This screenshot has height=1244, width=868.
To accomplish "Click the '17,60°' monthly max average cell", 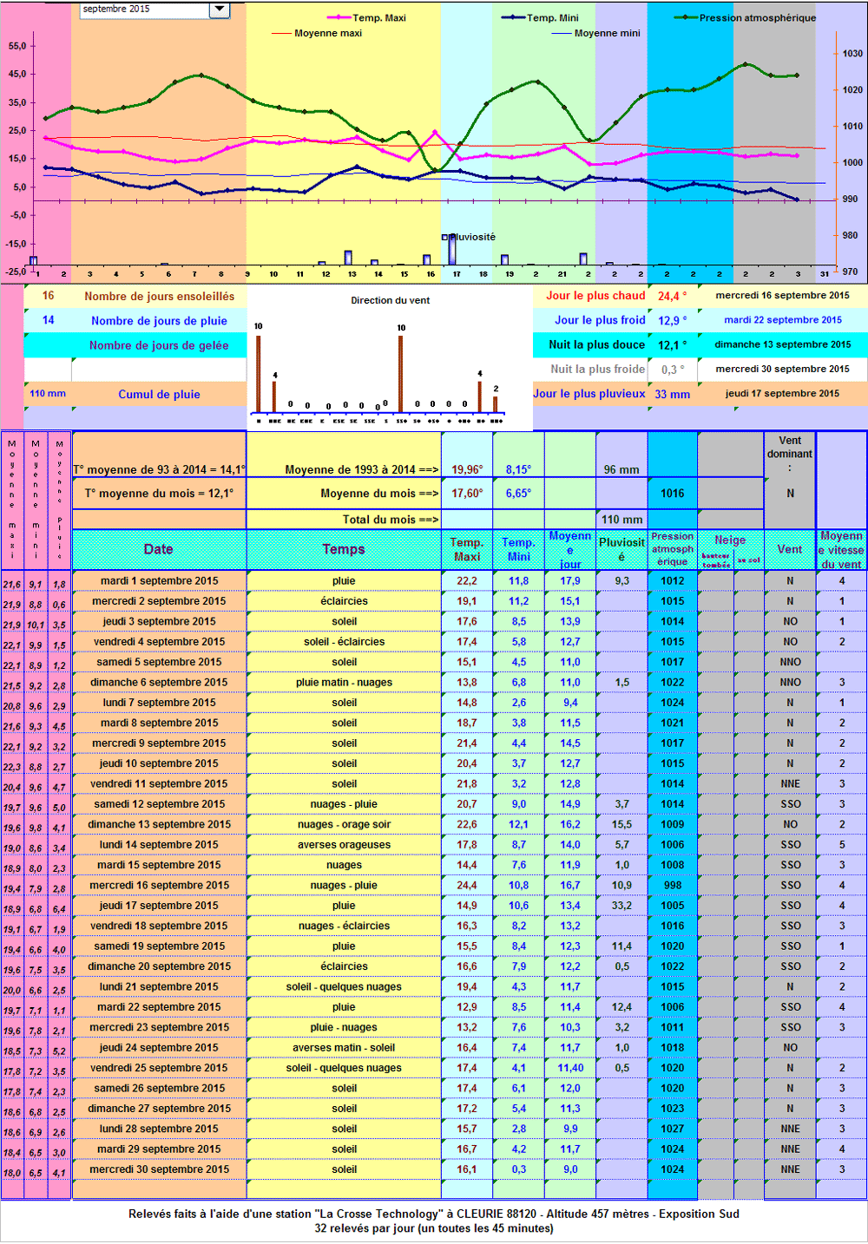I will pyautogui.click(x=467, y=493).
